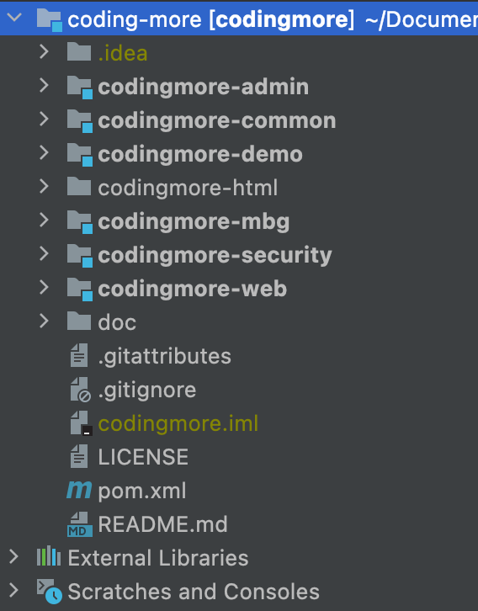The height and width of the screenshot is (611, 478).
Task: Select the .gitignore file name
Action: pyautogui.click(x=147, y=390)
